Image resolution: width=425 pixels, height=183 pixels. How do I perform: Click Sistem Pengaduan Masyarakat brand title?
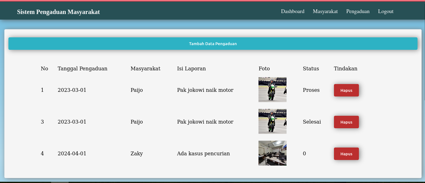58,12
